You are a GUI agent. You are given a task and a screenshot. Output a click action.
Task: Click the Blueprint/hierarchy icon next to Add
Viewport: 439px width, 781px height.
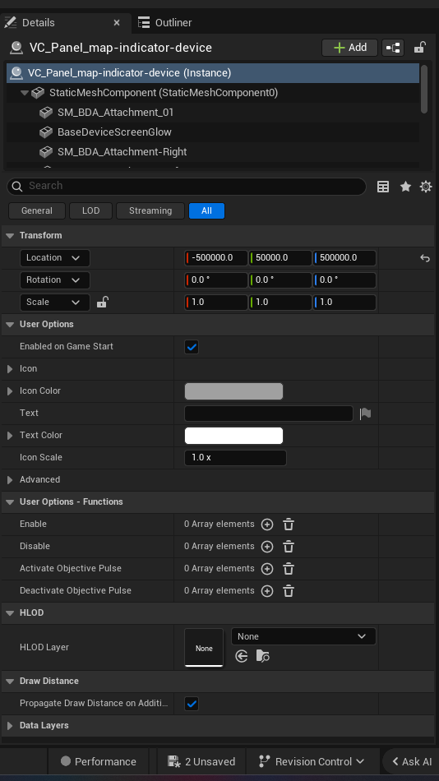click(393, 48)
